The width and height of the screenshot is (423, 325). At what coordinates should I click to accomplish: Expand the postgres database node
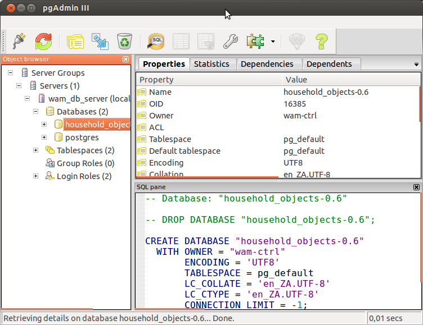click(x=44, y=138)
